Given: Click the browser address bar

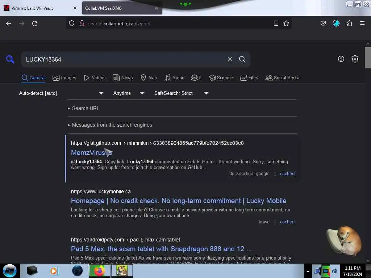Looking at the screenshot, I should (179, 24).
